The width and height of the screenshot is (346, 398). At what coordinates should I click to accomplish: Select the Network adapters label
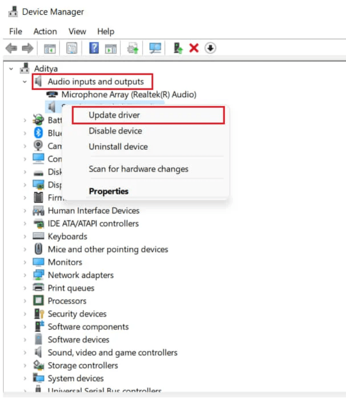[x=81, y=275]
